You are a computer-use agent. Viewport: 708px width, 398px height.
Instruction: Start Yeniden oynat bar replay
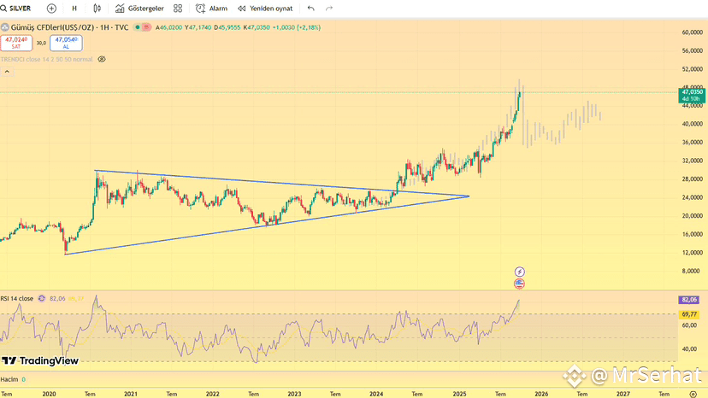coord(265,9)
